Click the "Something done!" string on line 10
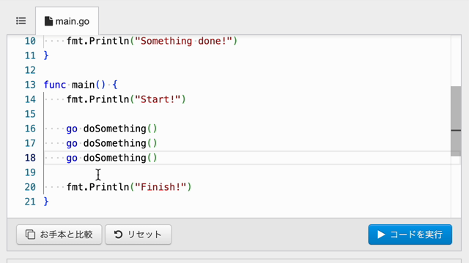 tap(183, 41)
